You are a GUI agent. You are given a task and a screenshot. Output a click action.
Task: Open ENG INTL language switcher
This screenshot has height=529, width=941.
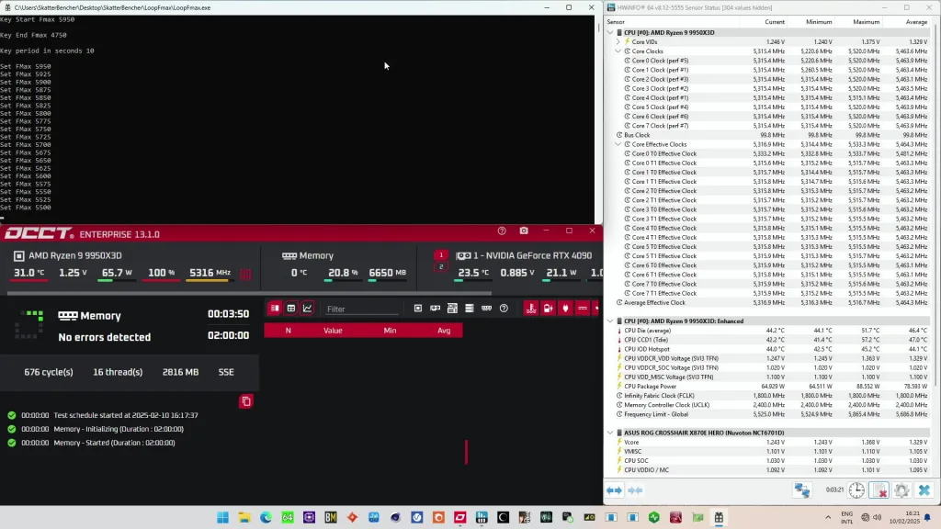pos(846,518)
